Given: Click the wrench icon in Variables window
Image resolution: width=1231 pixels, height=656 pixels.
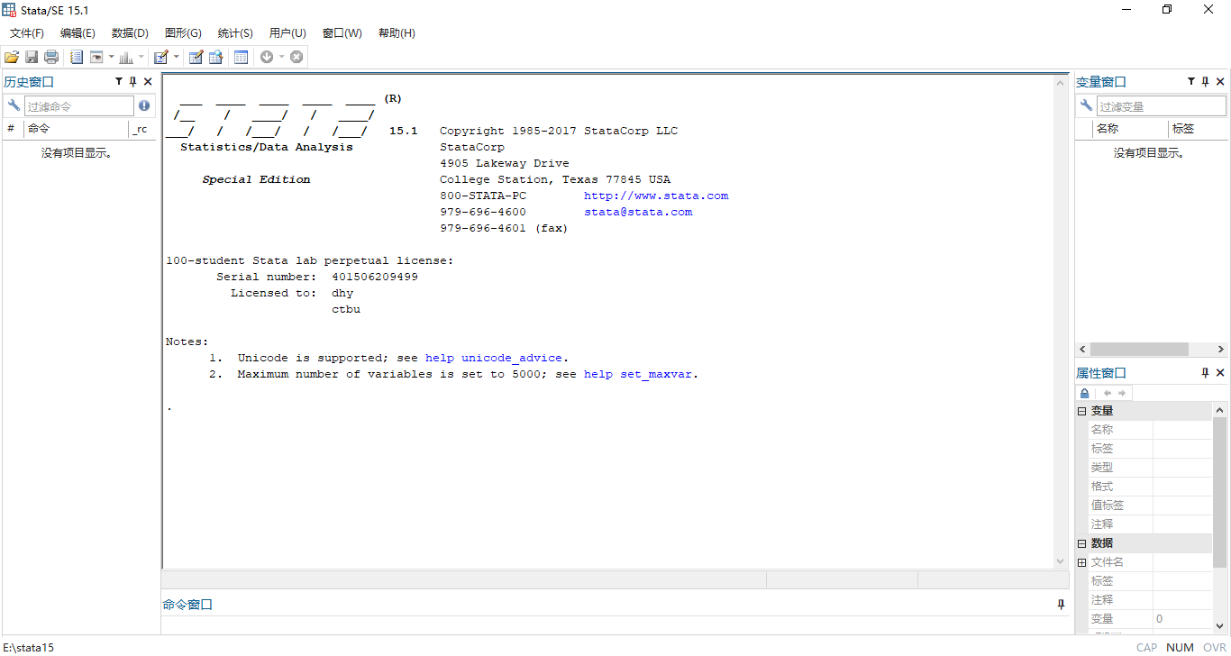Looking at the screenshot, I should pyautogui.click(x=1086, y=105).
